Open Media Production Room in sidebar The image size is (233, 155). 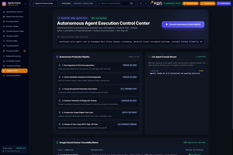coord(14,17)
